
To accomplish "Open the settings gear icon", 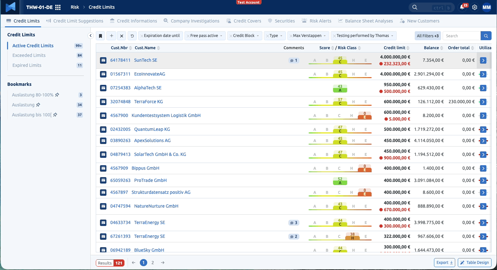I will click(x=474, y=7).
